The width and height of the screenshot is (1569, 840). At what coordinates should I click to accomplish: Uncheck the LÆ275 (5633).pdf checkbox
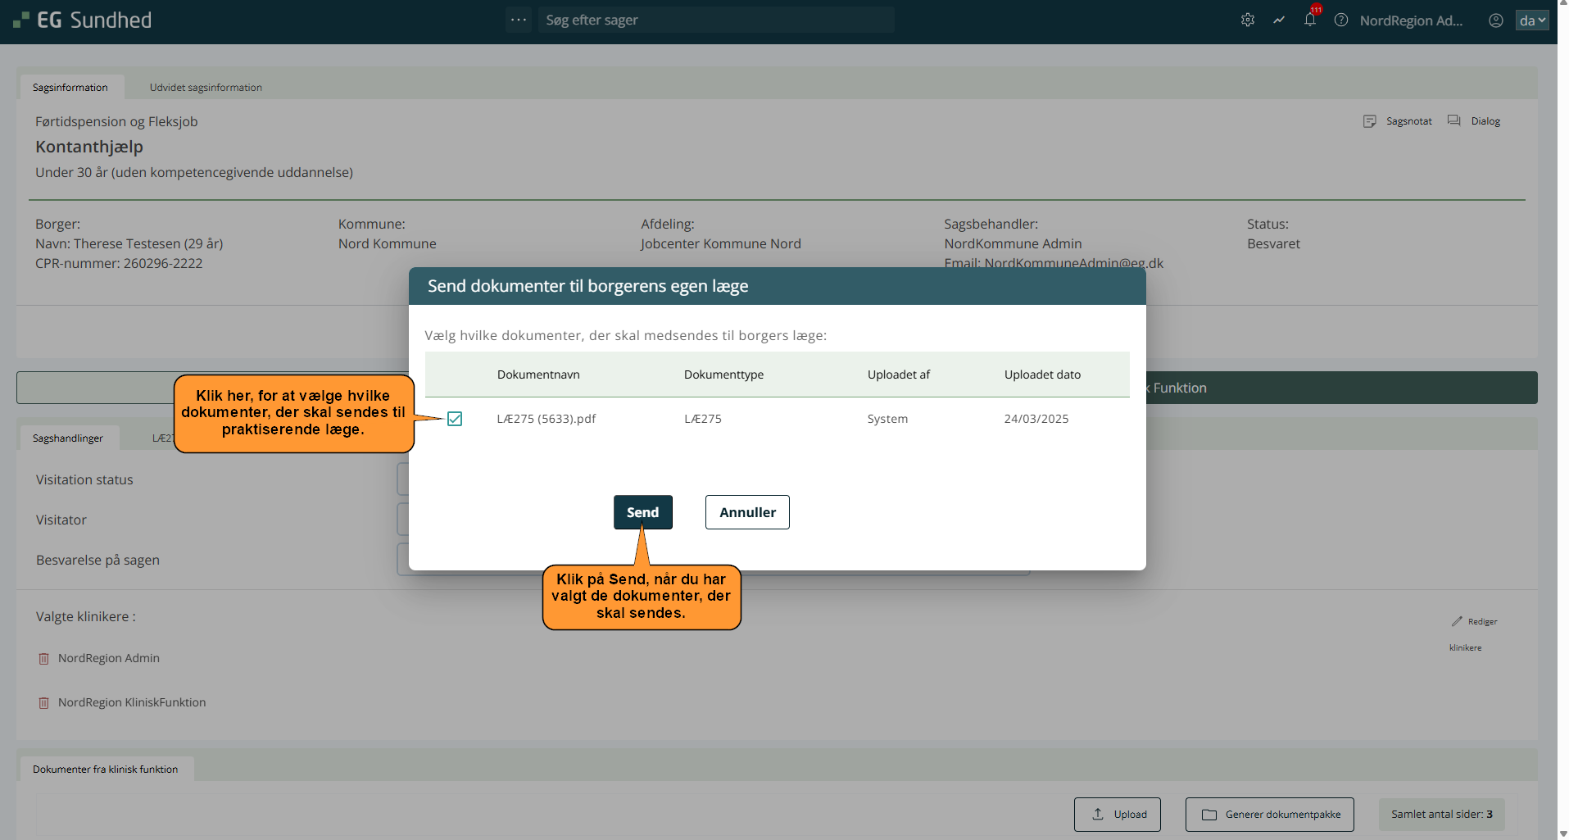455,419
